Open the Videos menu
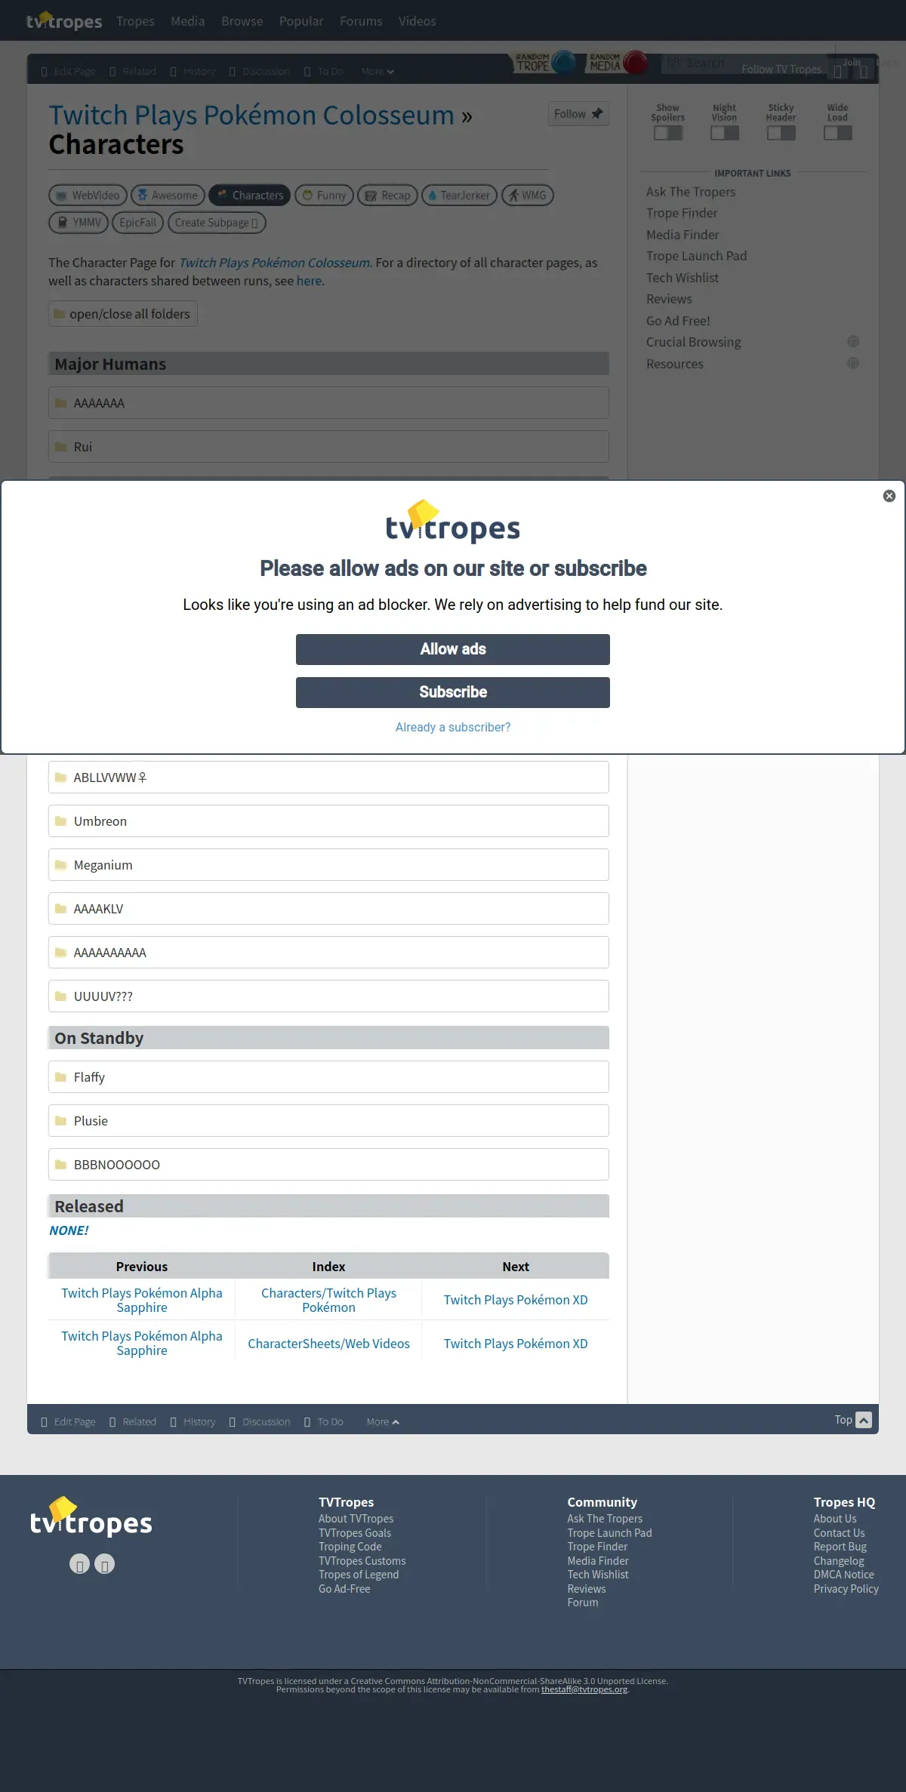Viewport: 906px width, 1792px height. click(x=418, y=21)
